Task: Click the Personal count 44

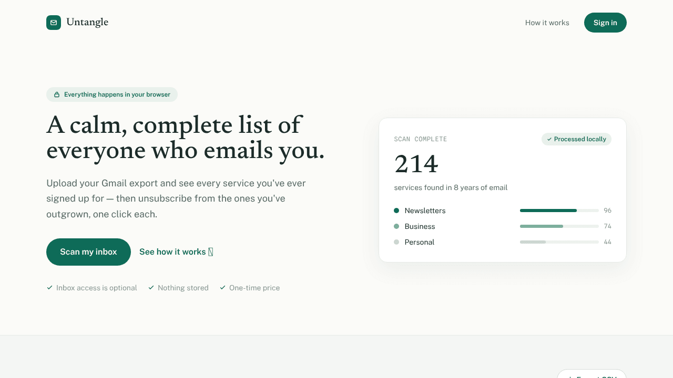Action: (x=607, y=242)
